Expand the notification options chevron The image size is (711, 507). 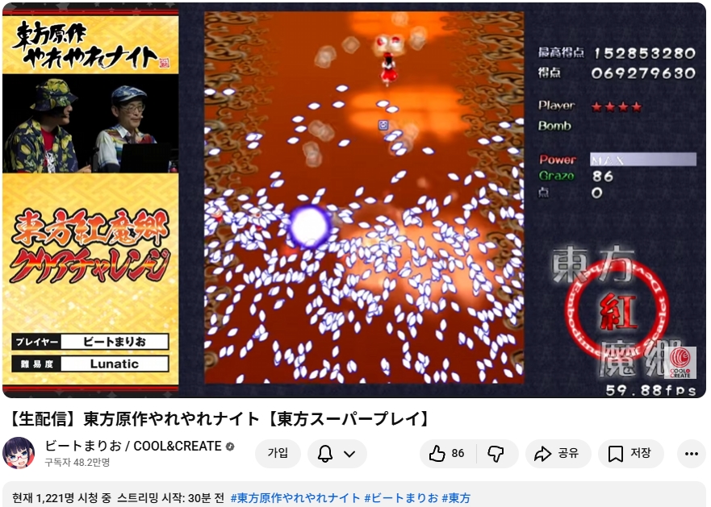349,454
